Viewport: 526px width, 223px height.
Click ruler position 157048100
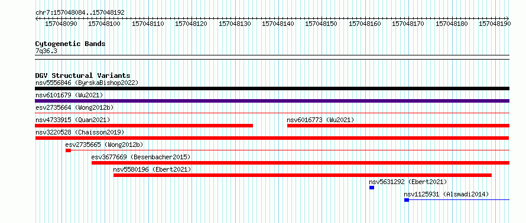point(105,24)
